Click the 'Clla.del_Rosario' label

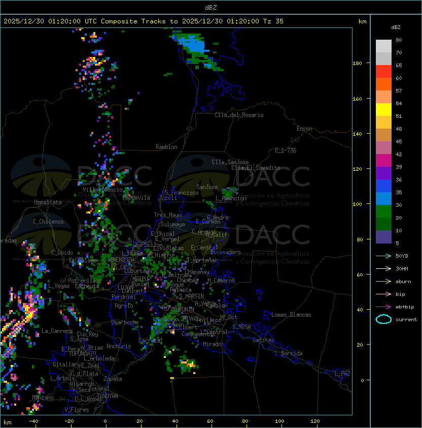[239, 115]
